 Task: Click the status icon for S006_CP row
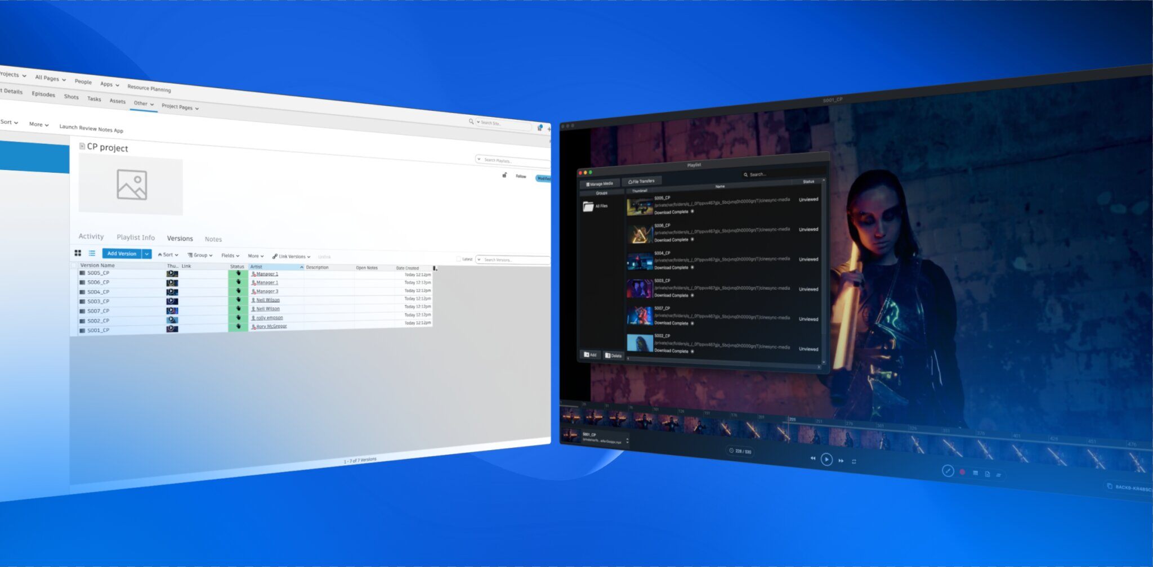(x=238, y=282)
